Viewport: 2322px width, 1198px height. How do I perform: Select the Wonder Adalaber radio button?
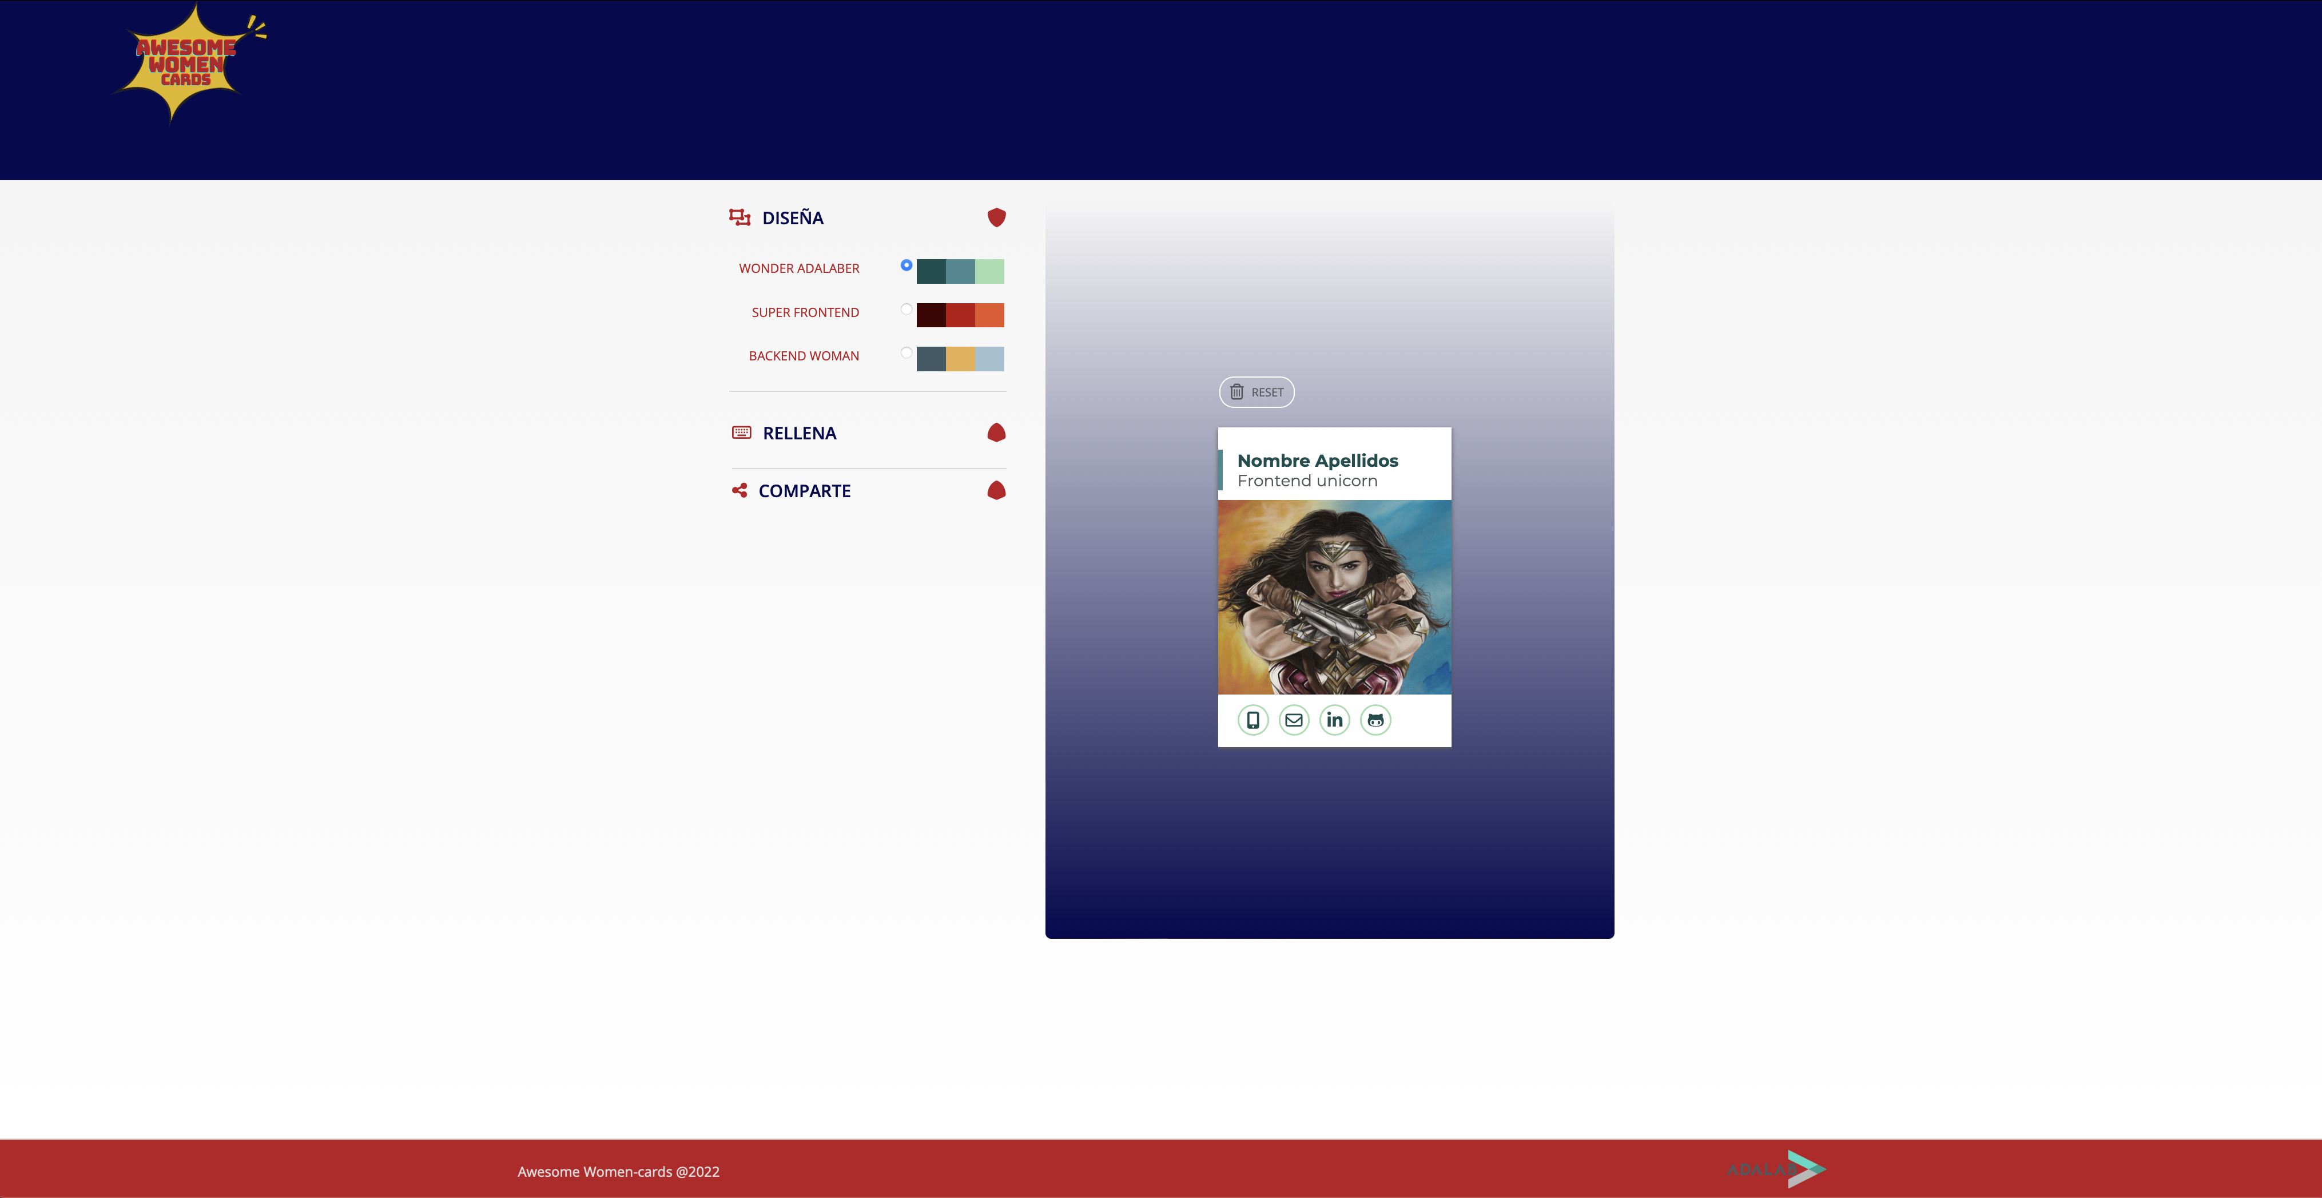click(906, 265)
